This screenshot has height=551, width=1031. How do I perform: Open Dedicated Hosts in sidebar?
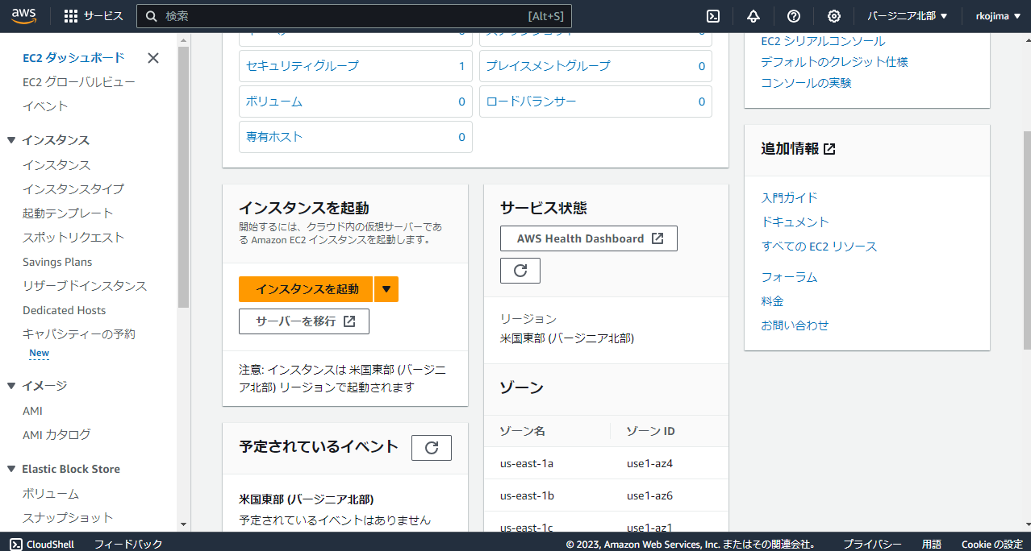point(65,310)
